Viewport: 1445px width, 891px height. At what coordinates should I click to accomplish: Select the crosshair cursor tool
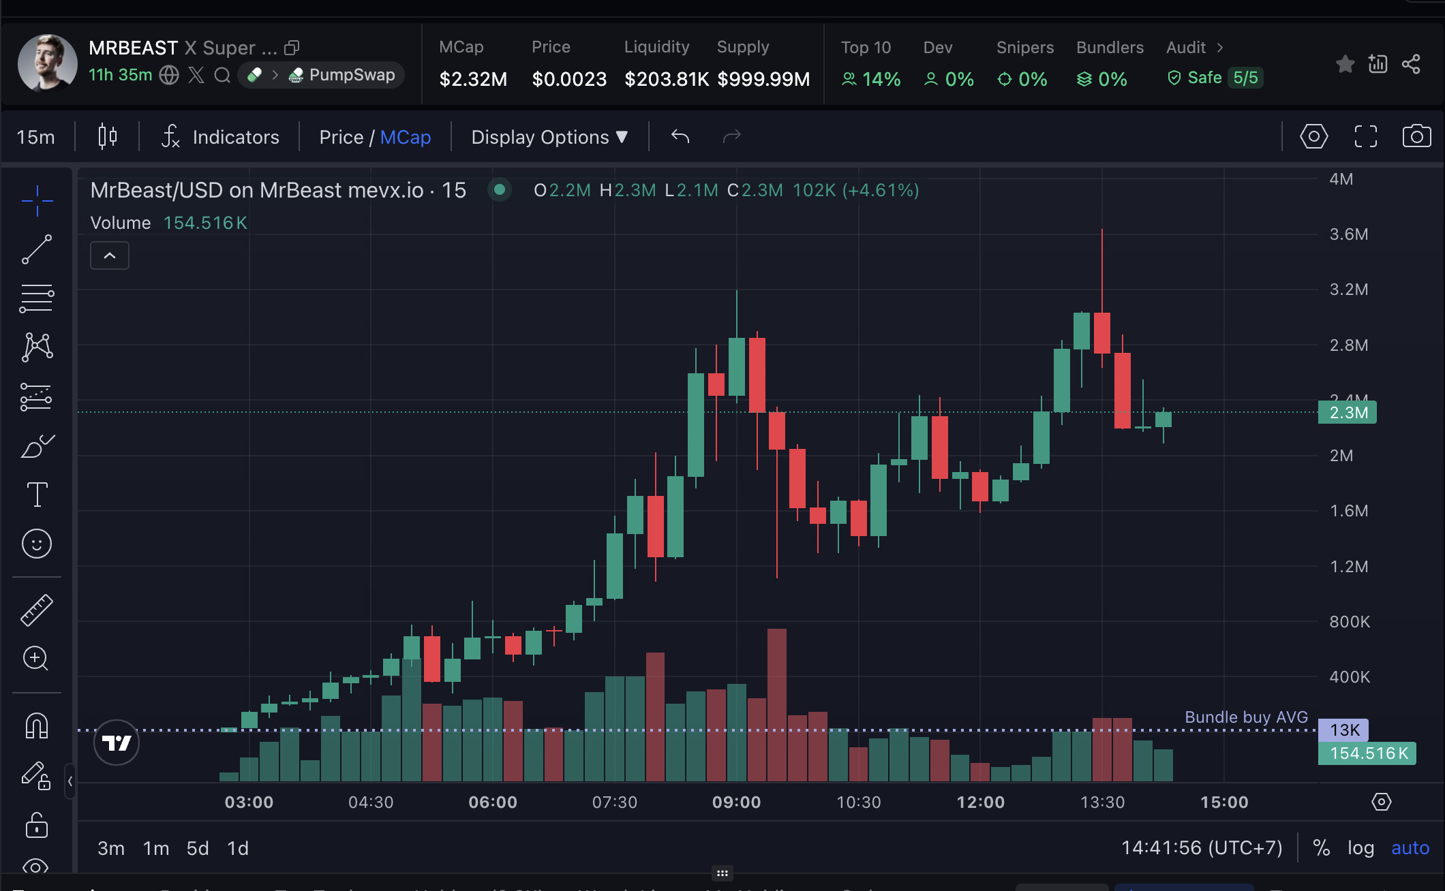37,200
